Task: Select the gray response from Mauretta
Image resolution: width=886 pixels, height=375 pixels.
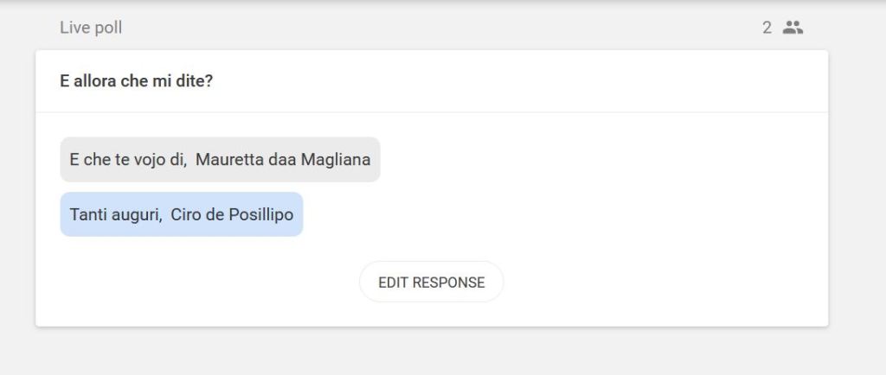Action: [x=220, y=160]
